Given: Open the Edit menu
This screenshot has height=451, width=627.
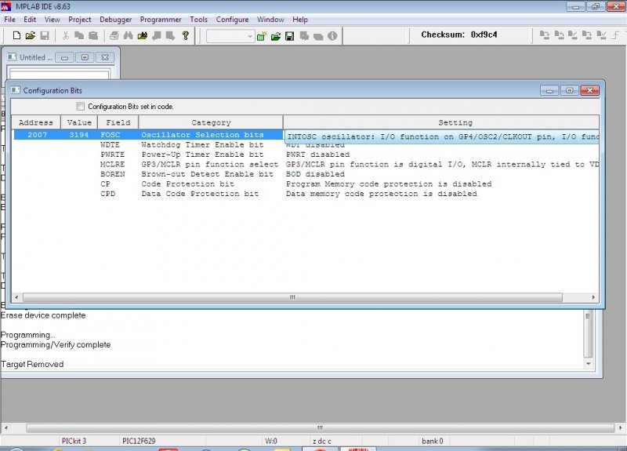Looking at the screenshot, I should [30, 19].
